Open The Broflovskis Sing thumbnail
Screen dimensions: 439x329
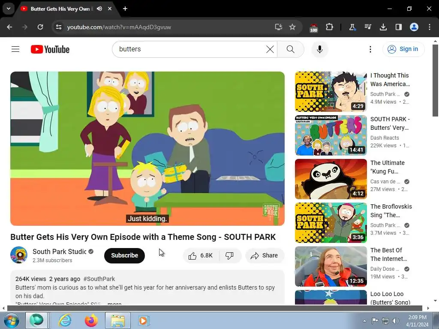pyautogui.click(x=331, y=222)
